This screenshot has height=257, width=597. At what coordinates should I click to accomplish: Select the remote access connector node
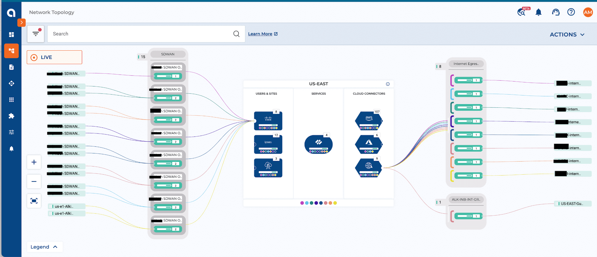pyautogui.click(x=268, y=168)
